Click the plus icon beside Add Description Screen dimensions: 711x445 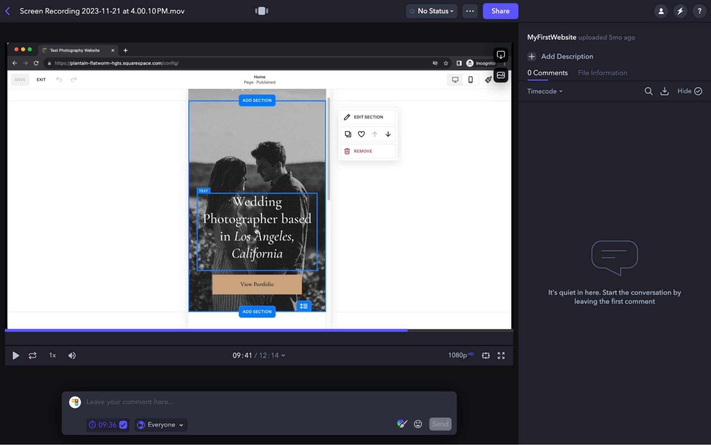[532, 56]
